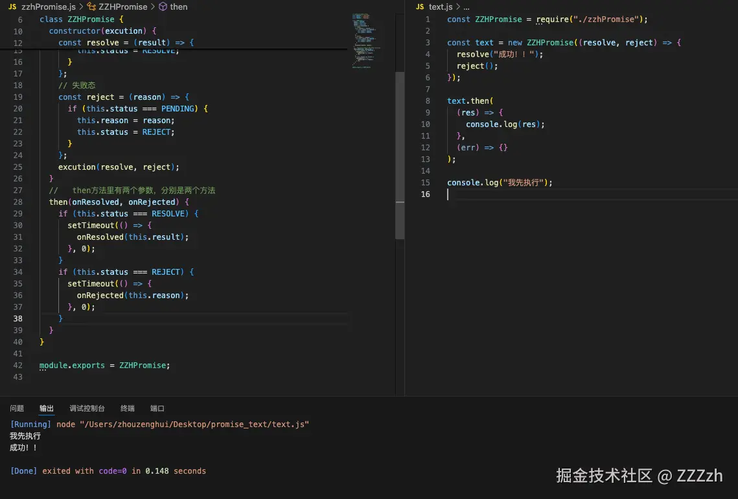Image resolution: width=738 pixels, height=499 pixels.
Task: Click the line then(onResolved, onRejected) {
Action: click(x=119, y=202)
